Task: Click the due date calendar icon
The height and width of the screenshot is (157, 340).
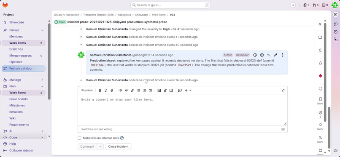Action: tap(320, 150)
